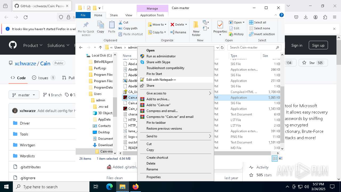Choose Run as administrator
341x192 pixels.
176,56
